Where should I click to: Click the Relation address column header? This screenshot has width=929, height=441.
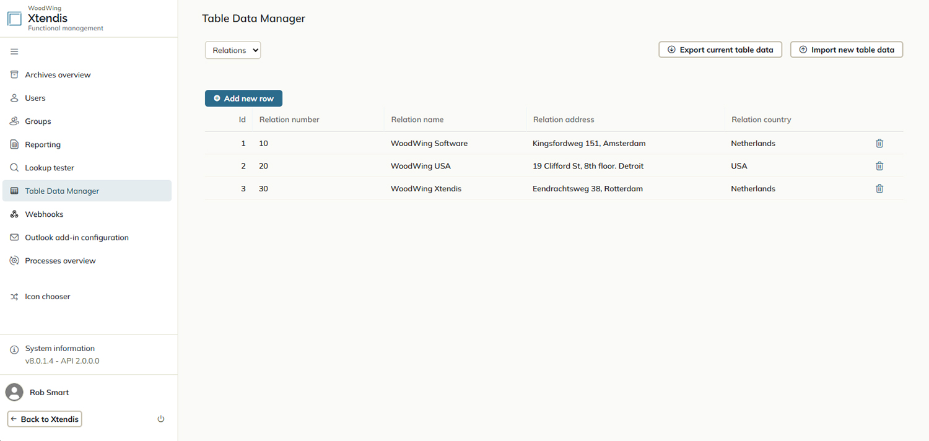[564, 120]
